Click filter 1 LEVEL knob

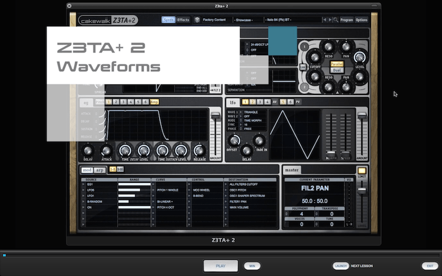point(360,57)
